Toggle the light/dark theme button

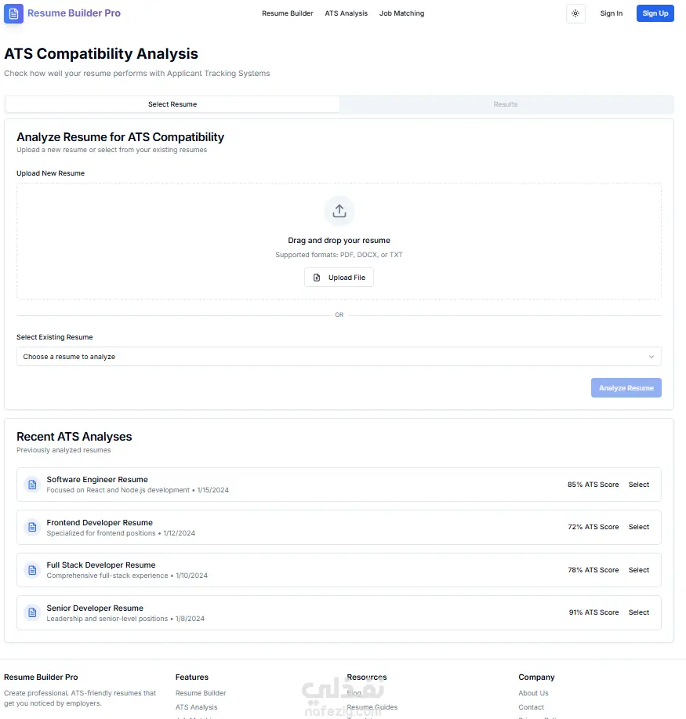tap(575, 13)
